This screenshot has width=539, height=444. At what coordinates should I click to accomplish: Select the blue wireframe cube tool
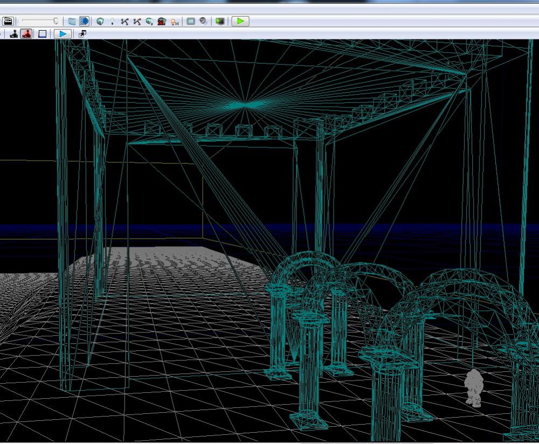[x=85, y=21]
